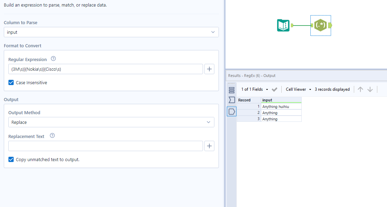Click inside the Replacement Text field
This screenshot has height=207, width=387.
pyautogui.click(x=106, y=146)
